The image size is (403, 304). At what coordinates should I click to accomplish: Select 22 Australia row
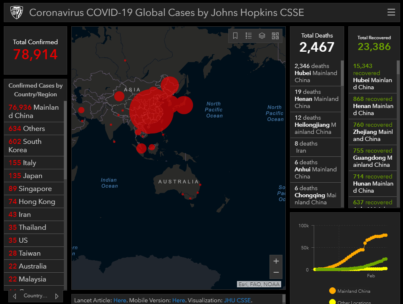coord(34,266)
